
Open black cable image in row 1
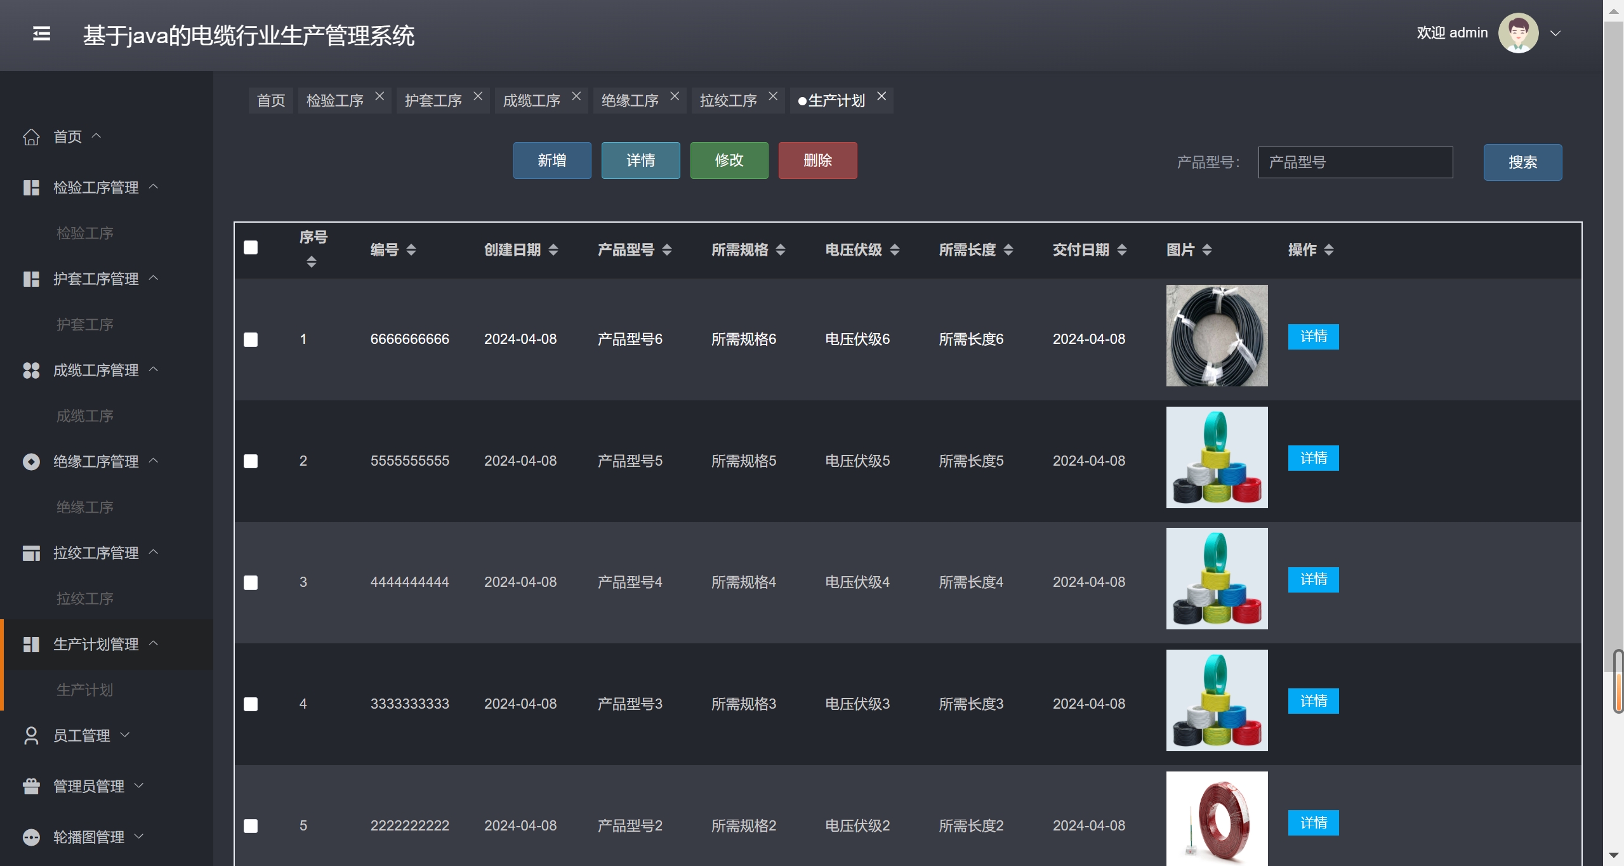coord(1217,336)
